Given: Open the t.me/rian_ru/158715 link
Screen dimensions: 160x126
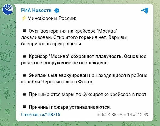Looking at the screenshot, I should [x=41, y=115].
